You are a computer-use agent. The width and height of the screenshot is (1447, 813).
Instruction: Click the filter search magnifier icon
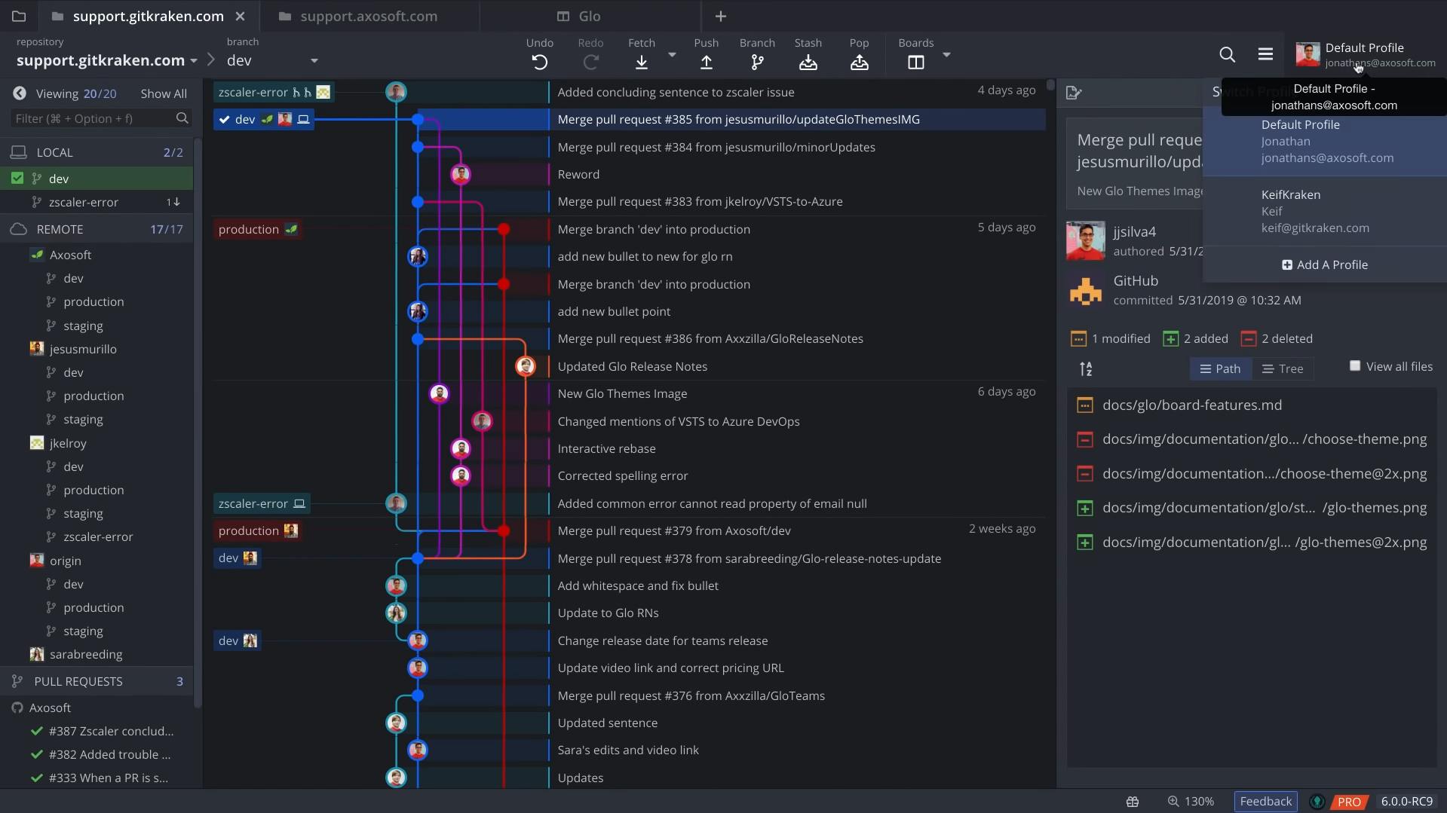[182, 118]
